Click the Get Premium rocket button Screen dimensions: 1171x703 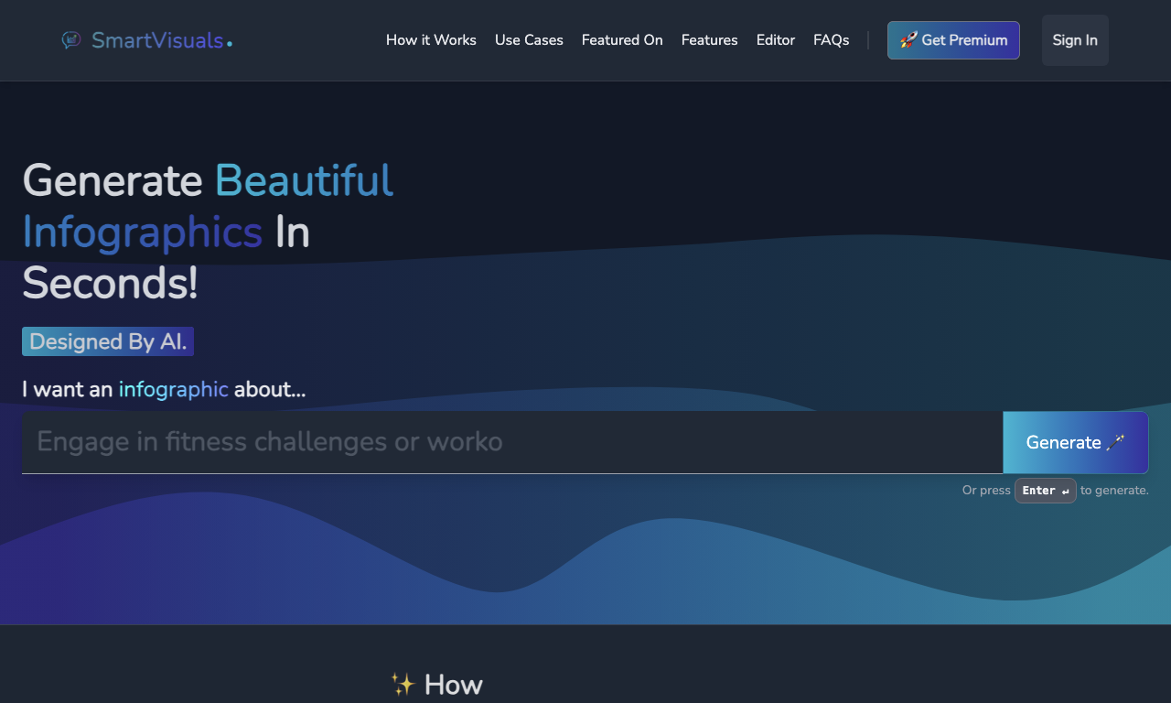(953, 40)
